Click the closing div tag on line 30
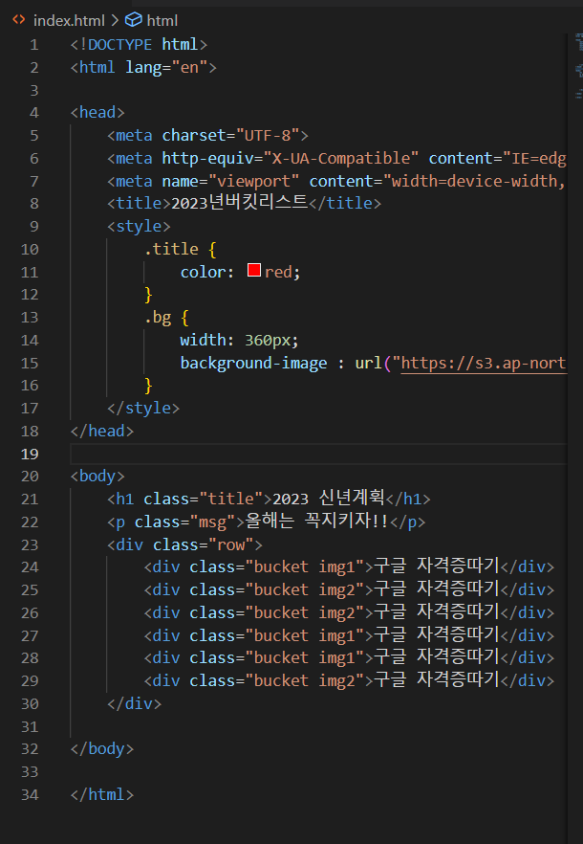The width and height of the screenshot is (583, 844). [134, 703]
